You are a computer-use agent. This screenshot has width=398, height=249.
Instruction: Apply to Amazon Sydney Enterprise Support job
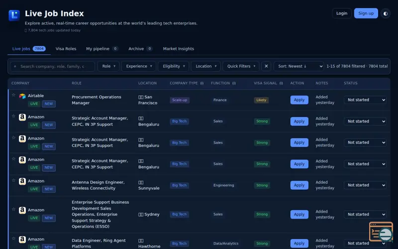(299, 215)
